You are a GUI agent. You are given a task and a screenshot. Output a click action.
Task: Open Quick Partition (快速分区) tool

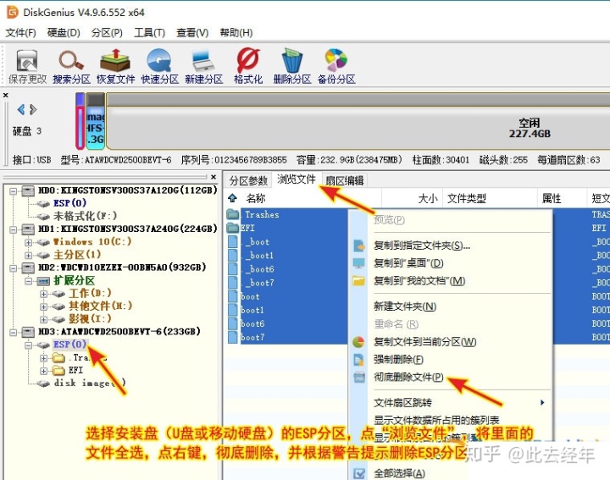click(x=159, y=67)
